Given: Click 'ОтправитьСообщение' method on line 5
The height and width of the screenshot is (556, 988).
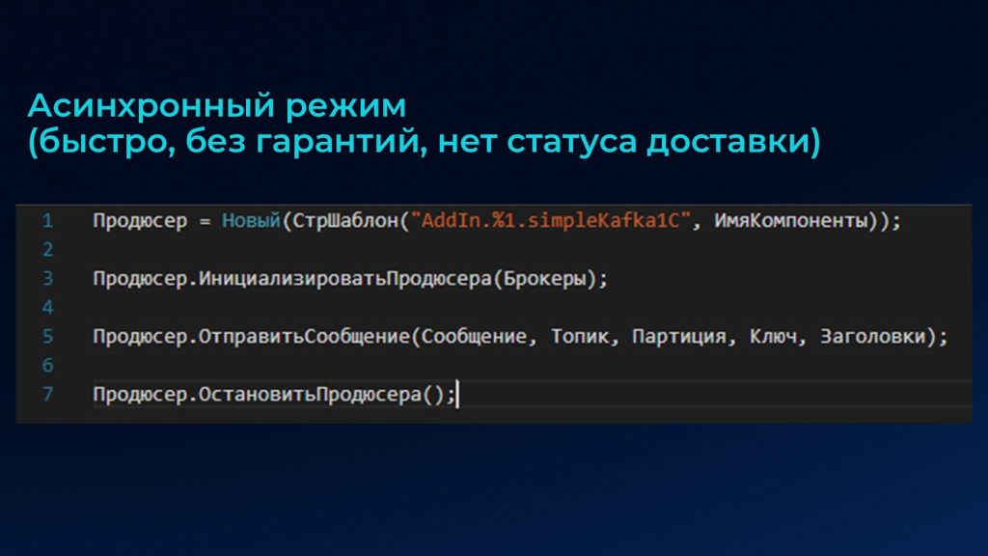Looking at the screenshot, I should (304, 337).
